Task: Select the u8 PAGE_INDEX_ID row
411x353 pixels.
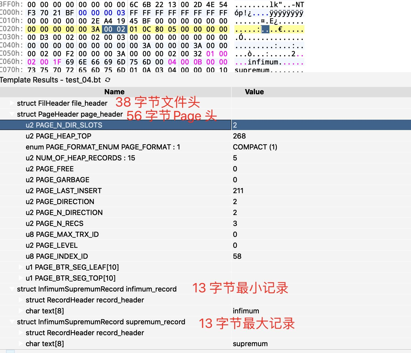Action: point(205,256)
